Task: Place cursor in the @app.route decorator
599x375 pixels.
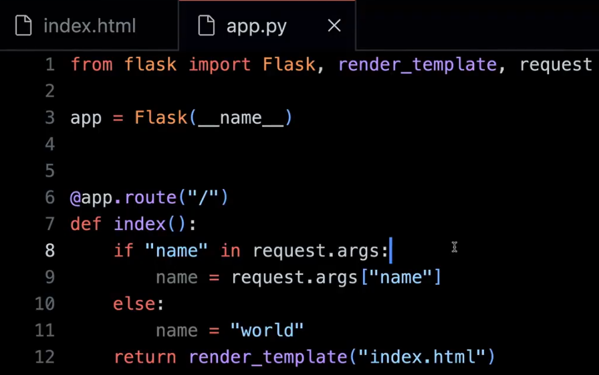Action: [149, 198]
